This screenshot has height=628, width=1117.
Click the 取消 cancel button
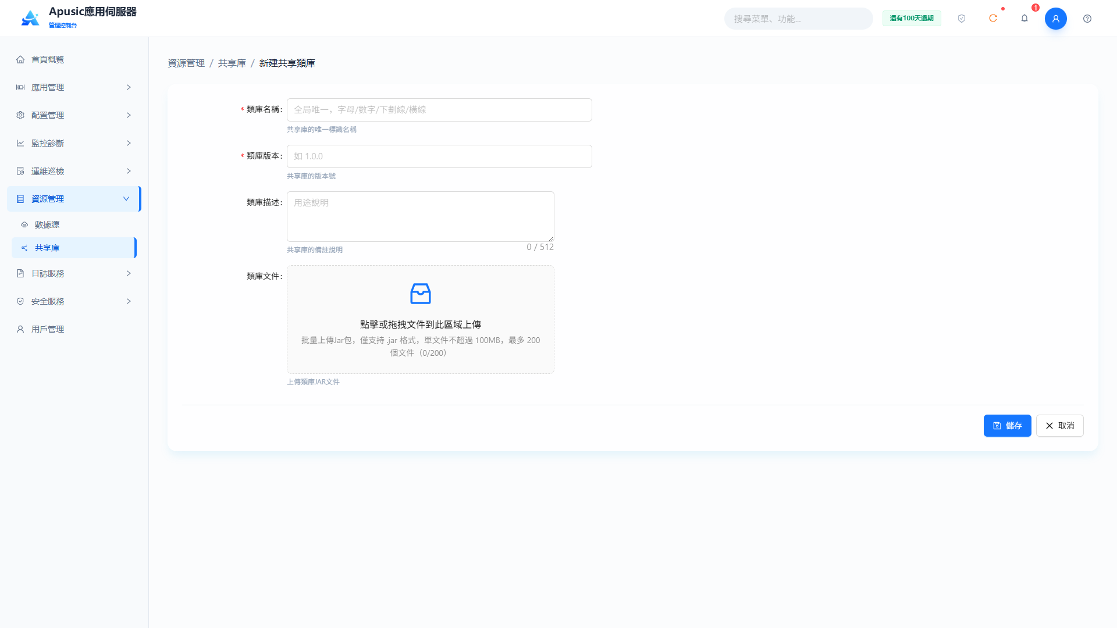pos(1059,426)
